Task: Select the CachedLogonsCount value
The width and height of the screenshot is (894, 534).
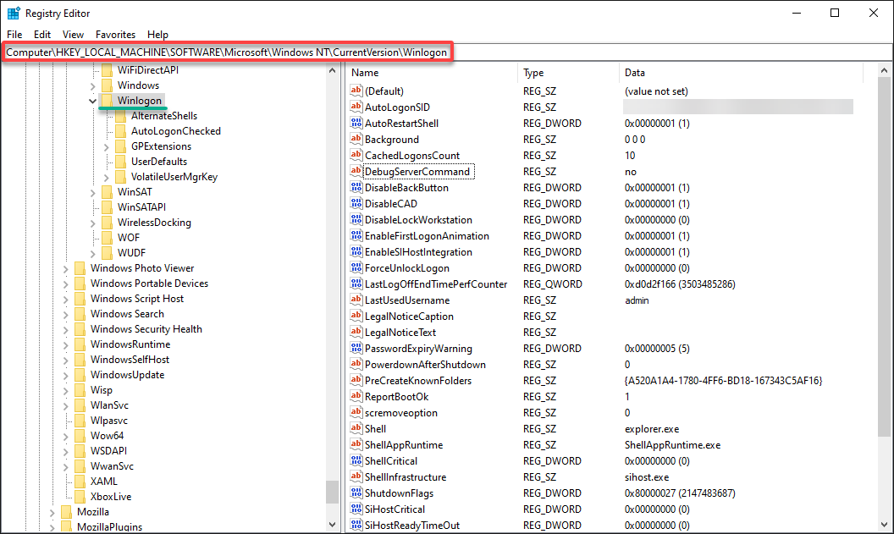Action: click(412, 155)
